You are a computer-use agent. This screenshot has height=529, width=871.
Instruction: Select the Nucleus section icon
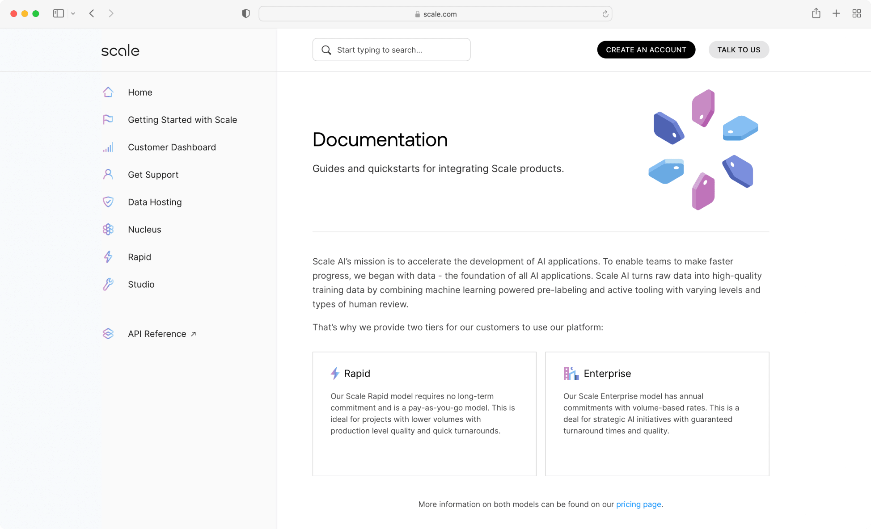point(108,229)
